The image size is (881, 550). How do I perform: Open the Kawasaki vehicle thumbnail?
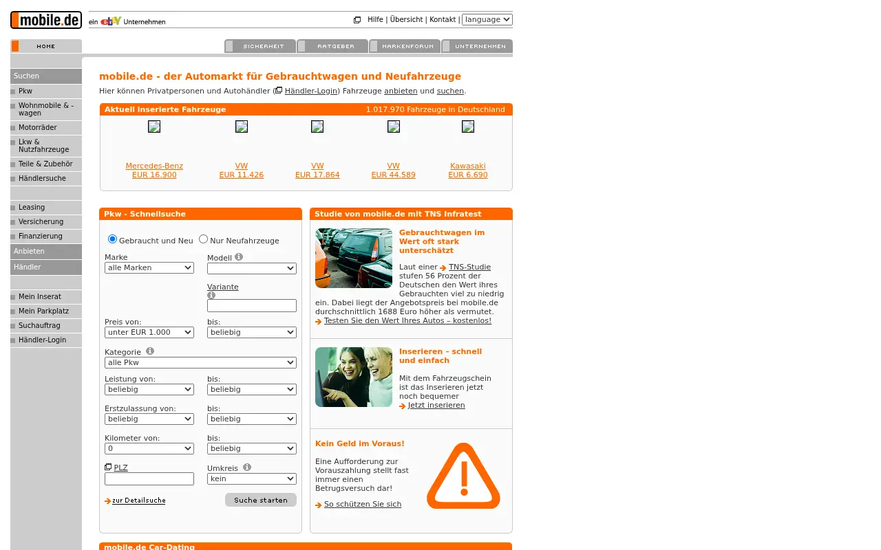coord(468,126)
